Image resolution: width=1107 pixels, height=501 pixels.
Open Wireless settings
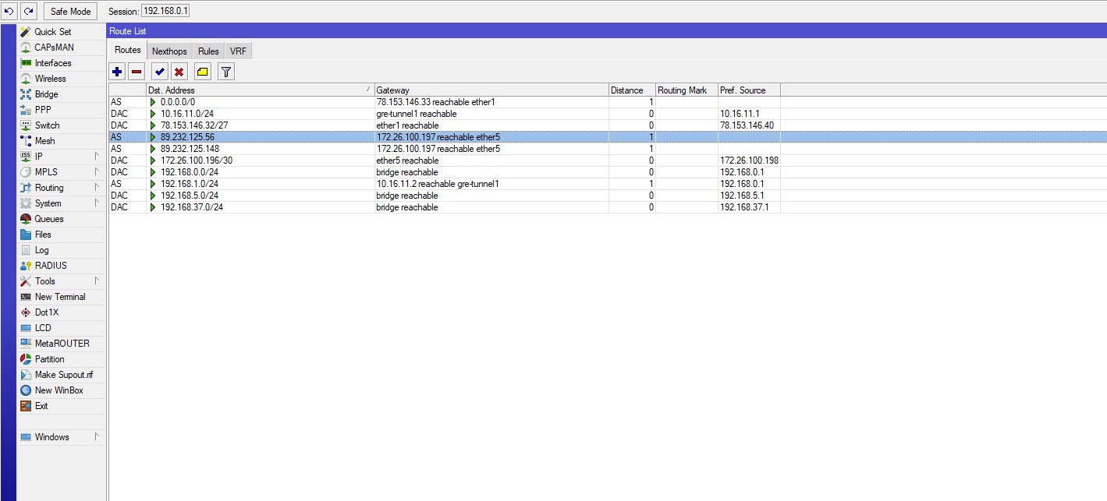pos(51,79)
